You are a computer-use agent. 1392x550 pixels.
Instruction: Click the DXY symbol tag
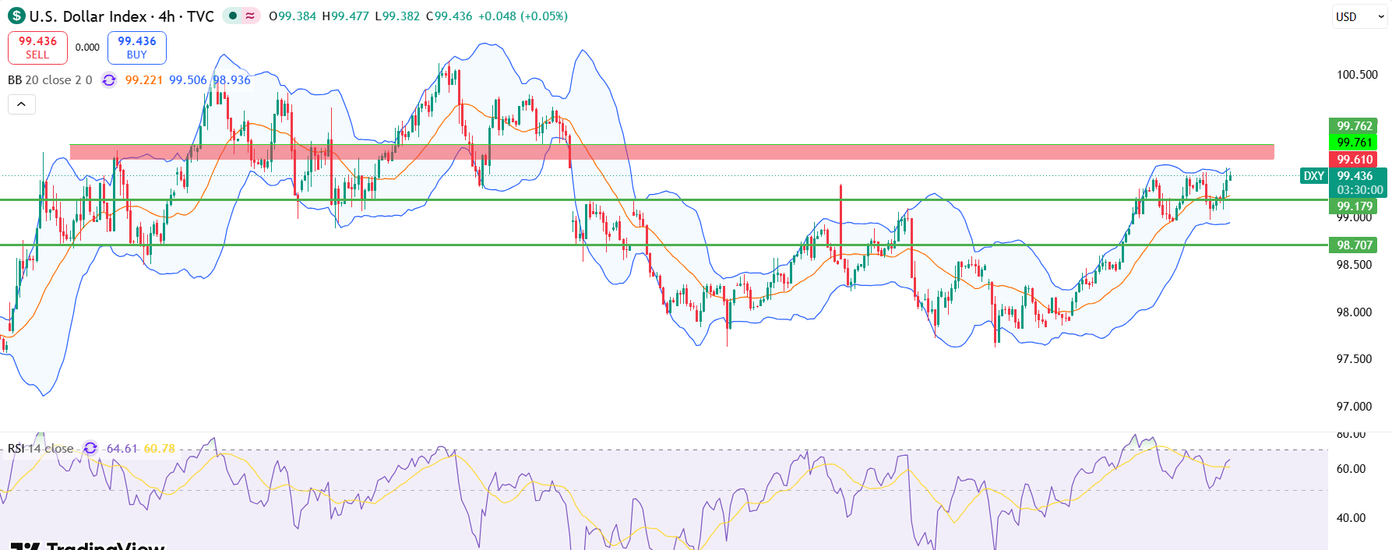(x=1313, y=176)
